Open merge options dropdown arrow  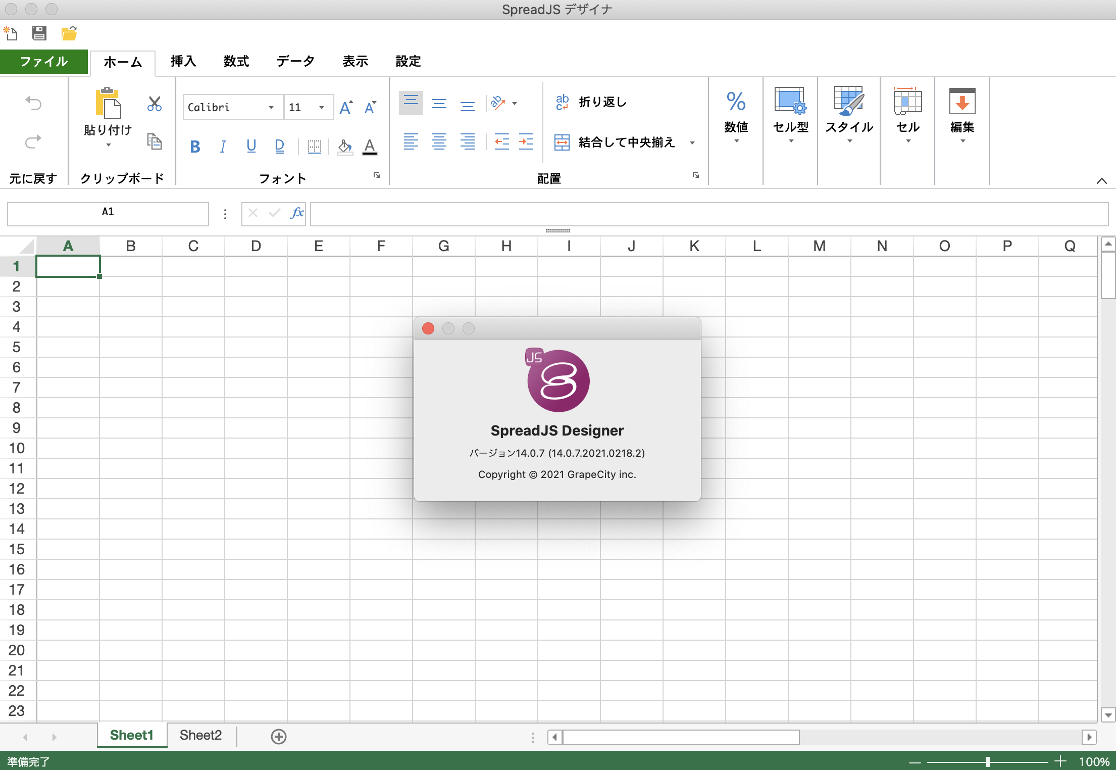pos(692,143)
